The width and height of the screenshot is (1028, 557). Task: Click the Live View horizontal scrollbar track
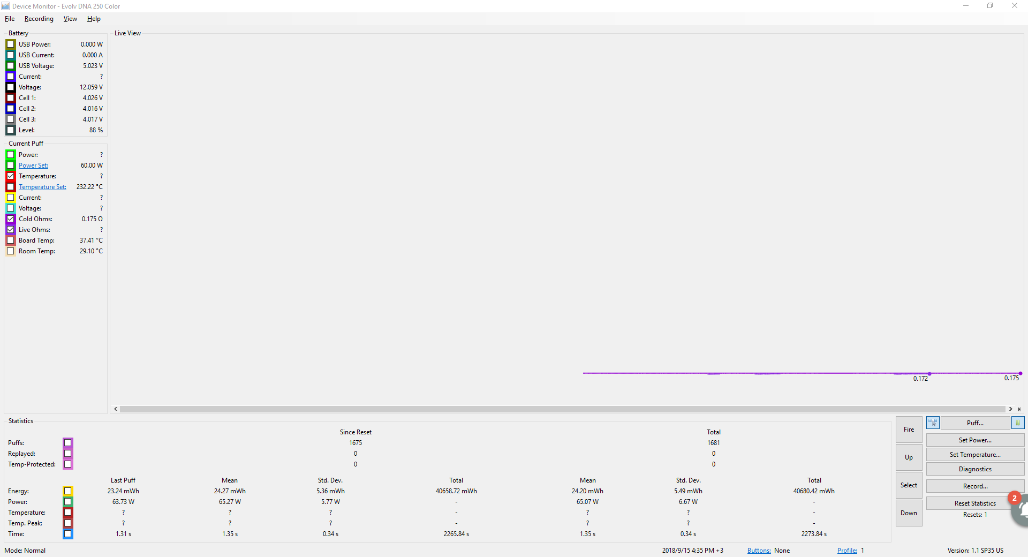click(562, 409)
